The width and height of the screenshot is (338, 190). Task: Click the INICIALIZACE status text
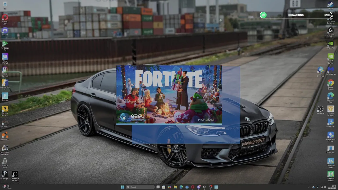(x=206, y=120)
